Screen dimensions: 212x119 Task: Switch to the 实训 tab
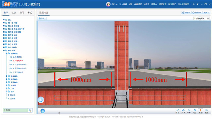[14, 13]
